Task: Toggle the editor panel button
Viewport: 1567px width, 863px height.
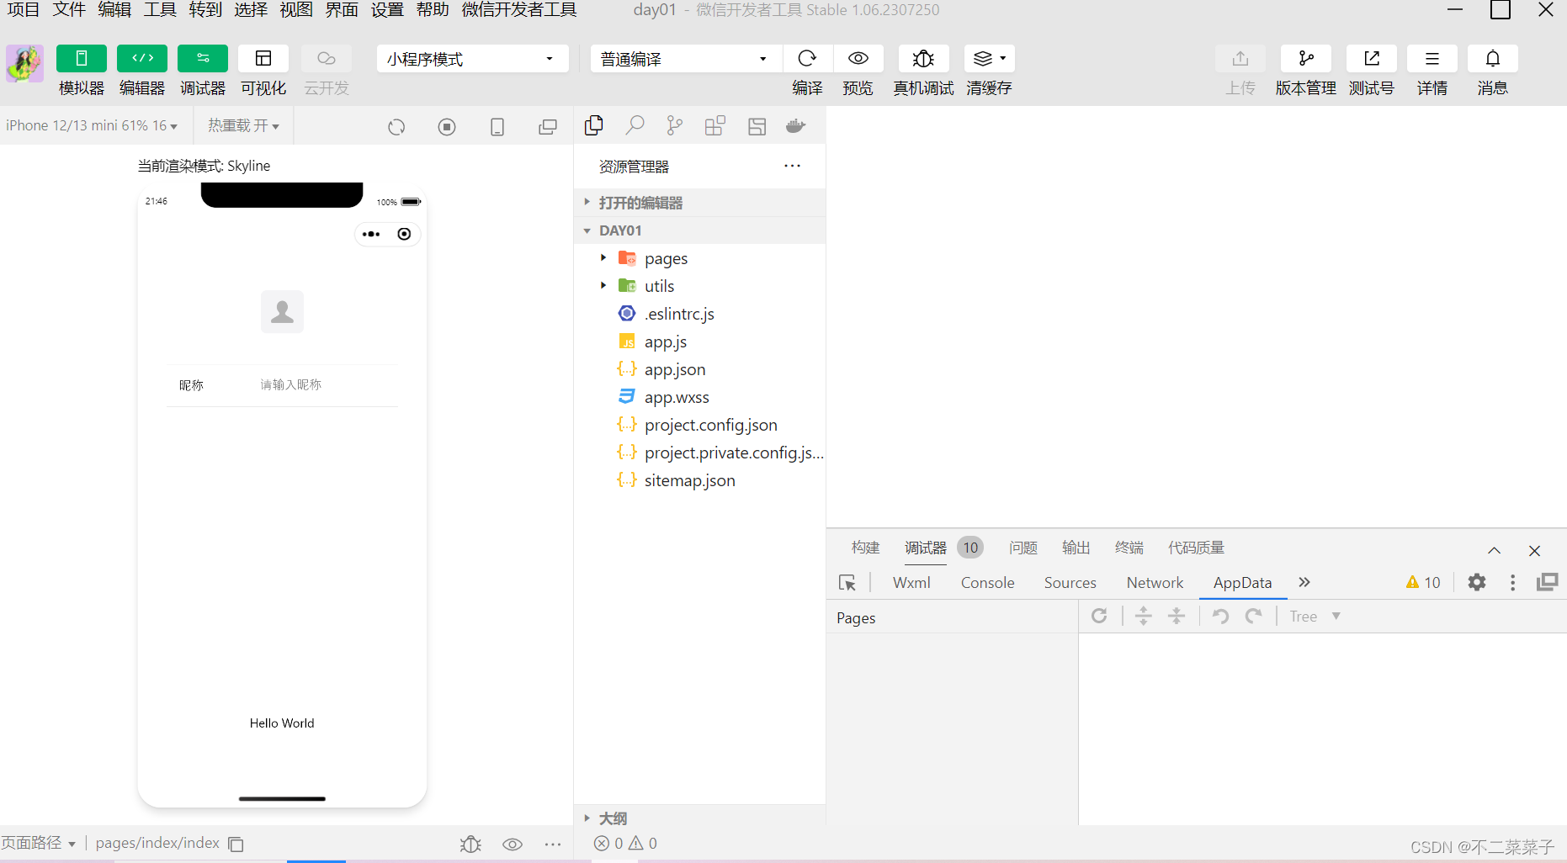Action: (x=142, y=59)
